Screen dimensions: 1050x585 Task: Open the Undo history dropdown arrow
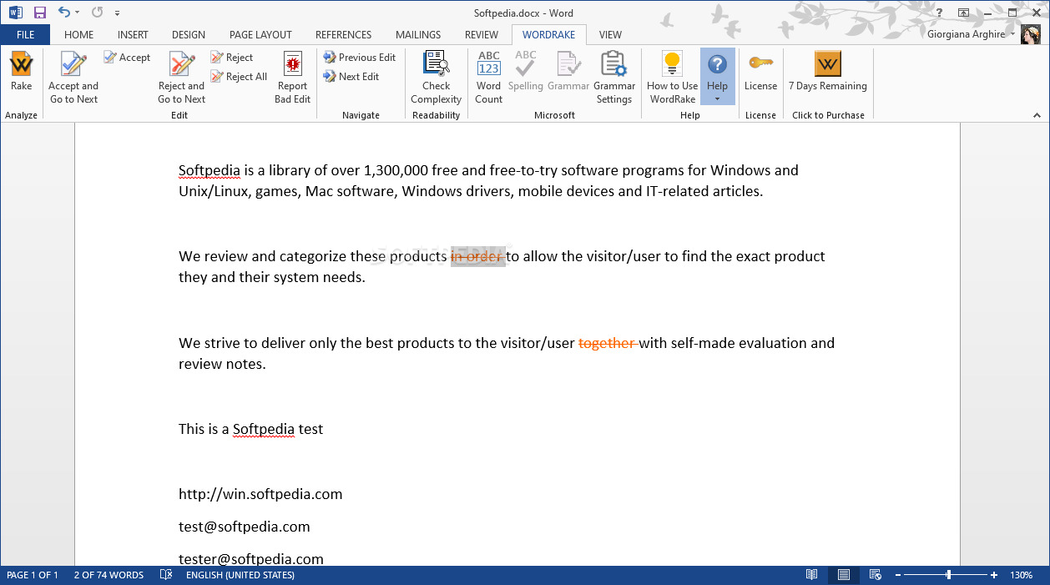(x=78, y=13)
